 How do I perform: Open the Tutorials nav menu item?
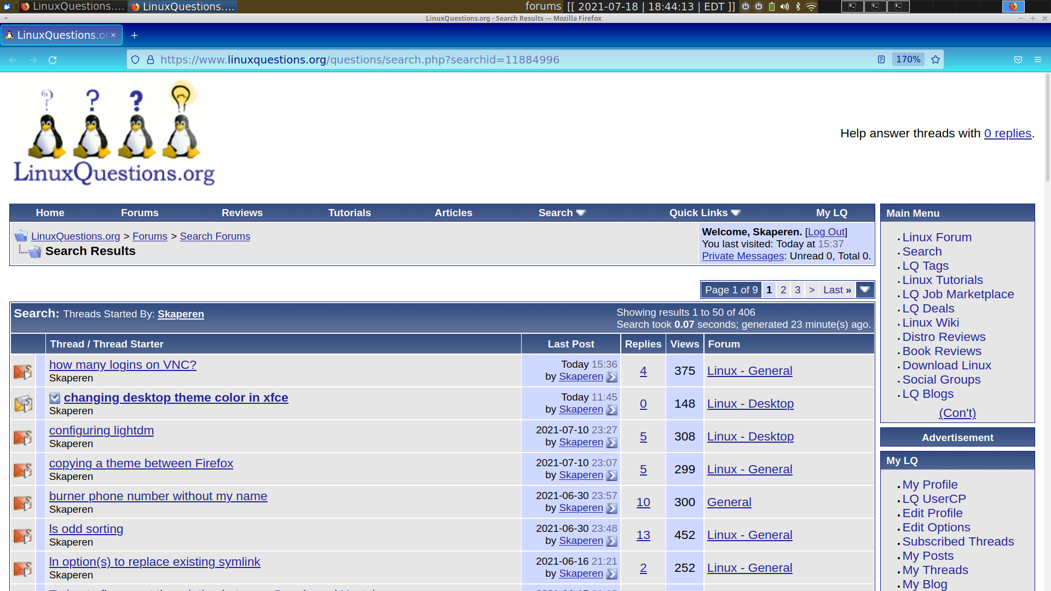pos(349,213)
